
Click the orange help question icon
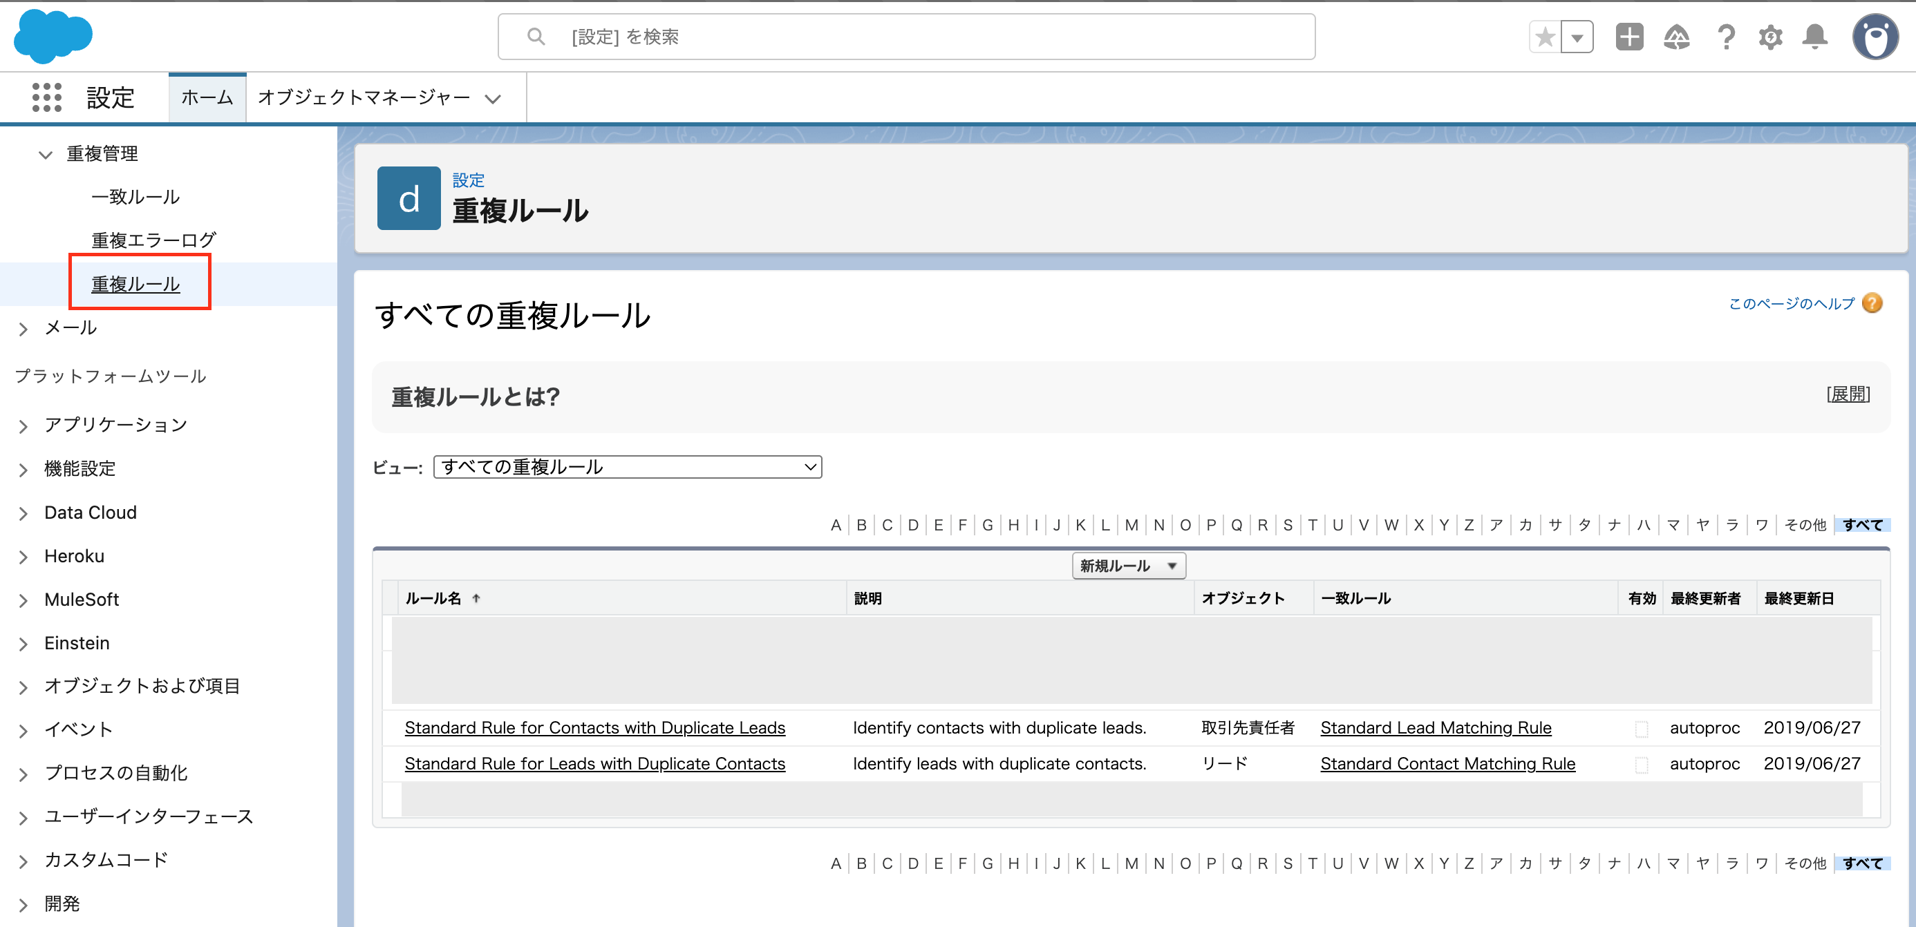click(x=1872, y=303)
